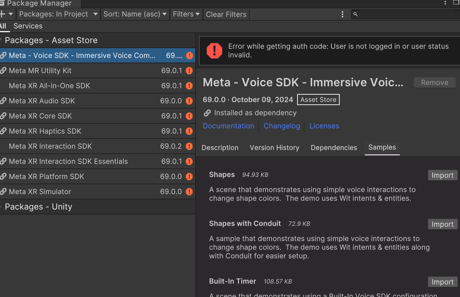The width and height of the screenshot is (460, 297).
Task: Click warning icon on Meta Voice SDK row
Action: click(190, 55)
